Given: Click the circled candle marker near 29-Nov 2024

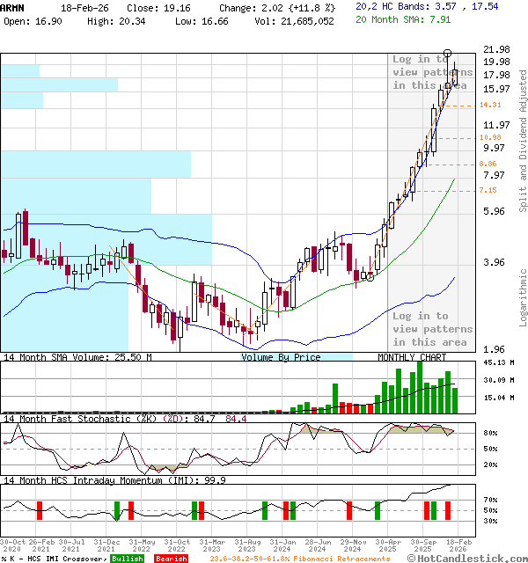Looking at the screenshot, I should coord(370,276).
